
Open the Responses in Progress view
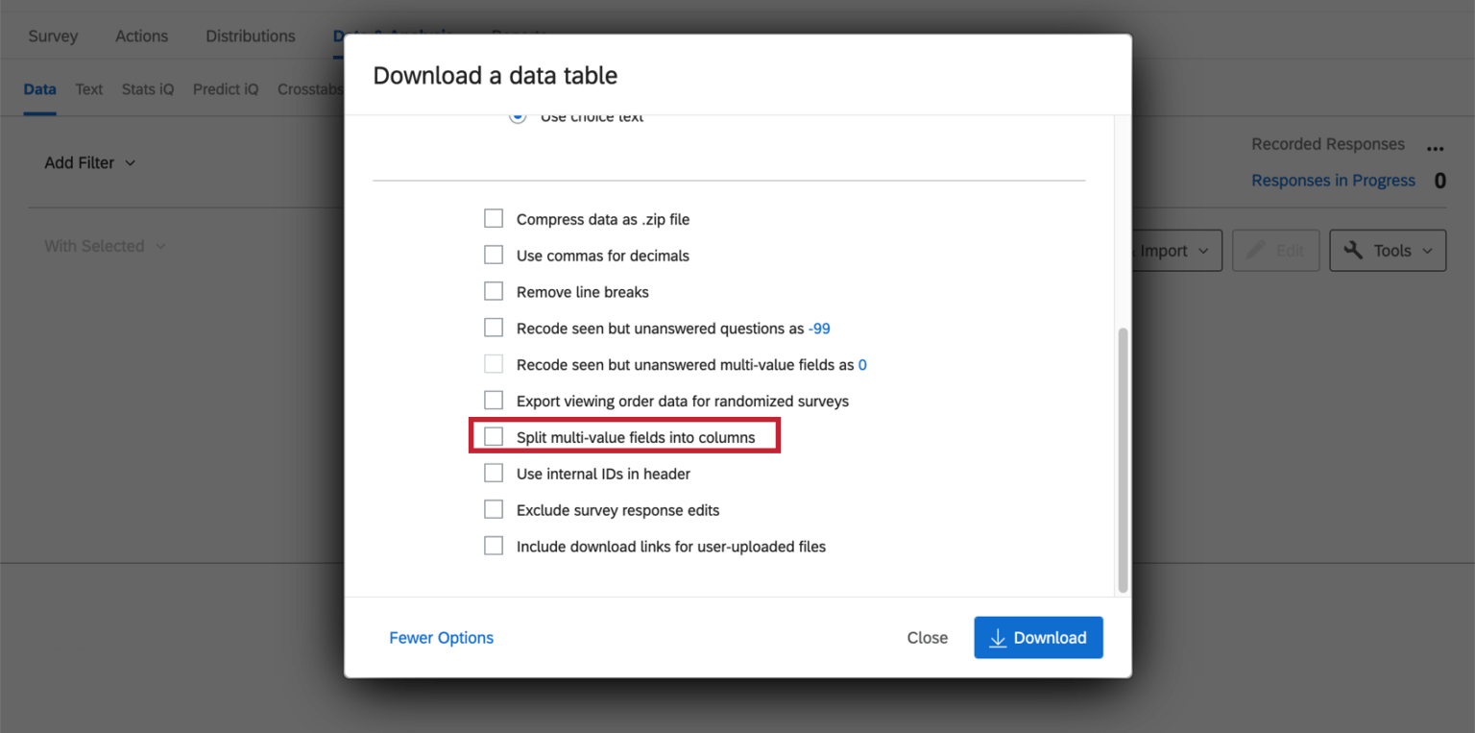1333,180
